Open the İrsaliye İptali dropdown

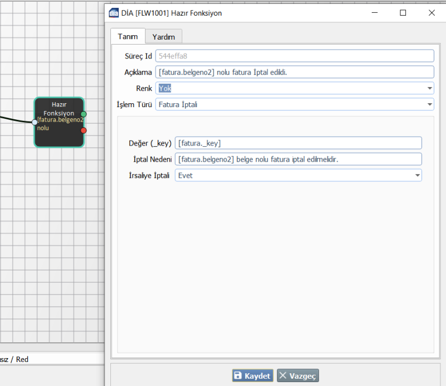(x=298, y=175)
